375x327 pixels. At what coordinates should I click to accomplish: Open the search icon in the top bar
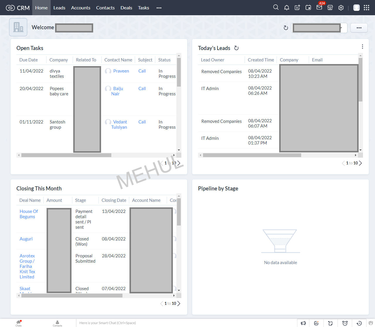pos(276,7)
